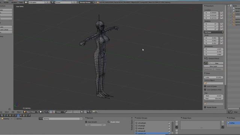240x135 pixels.
Task: Select the second layer buttons block
Action: click(76, 112)
